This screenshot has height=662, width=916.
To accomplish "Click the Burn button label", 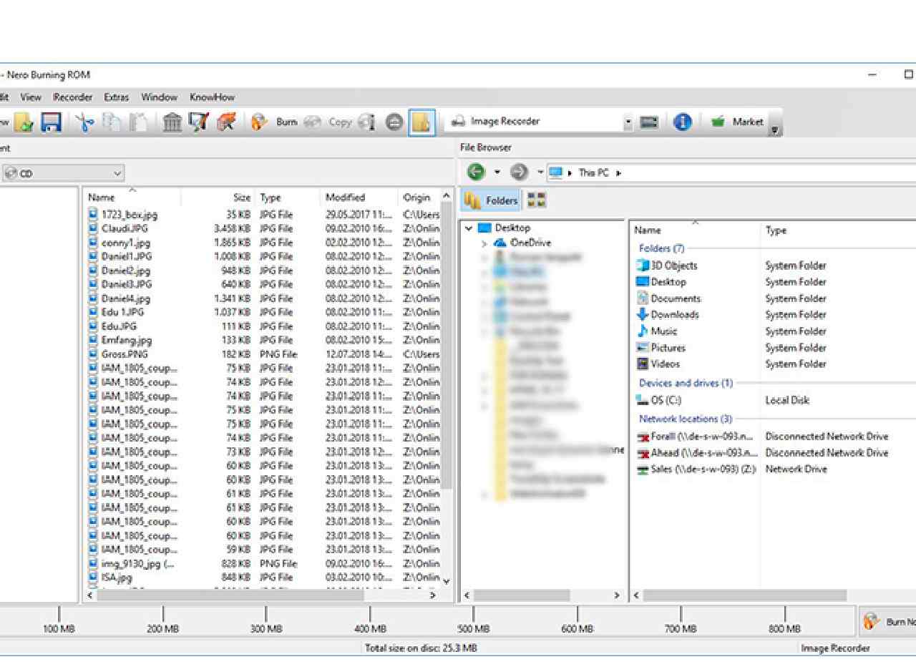I will 286,122.
